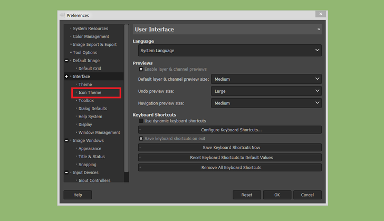The image size is (384, 221).
Task: Open the System Language dropdown
Action: pos(230,51)
